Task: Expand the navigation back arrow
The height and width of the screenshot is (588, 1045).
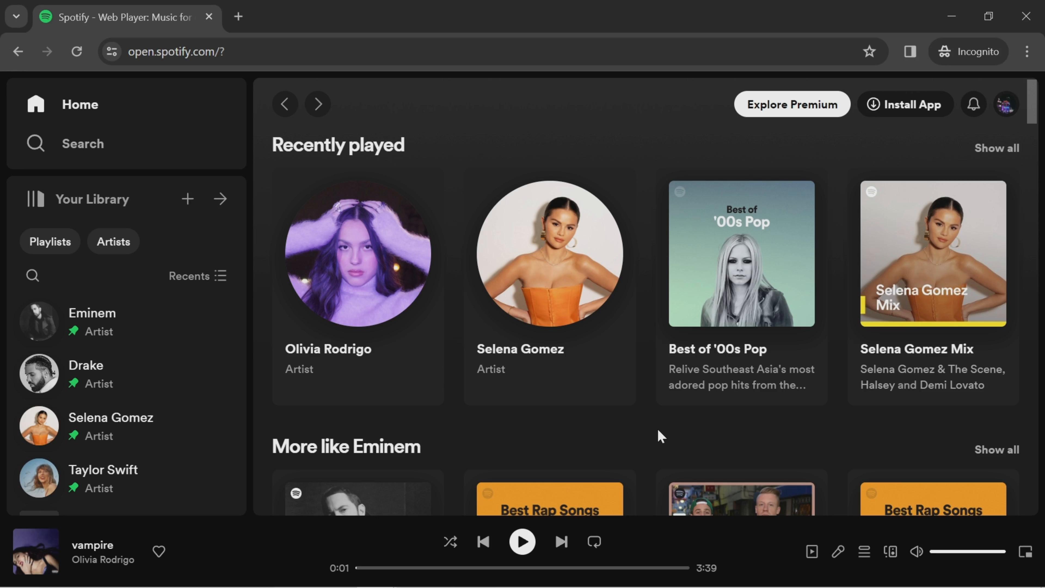Action: click(285, 104)
